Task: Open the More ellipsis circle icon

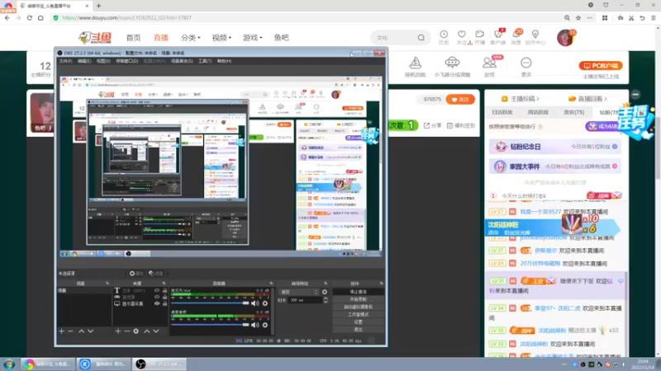Action: pos(526,63)
